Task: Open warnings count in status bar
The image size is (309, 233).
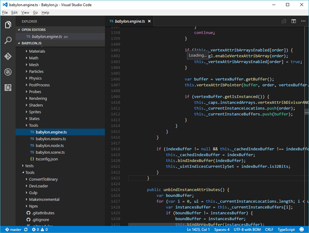Action: (x=44, y=230)
